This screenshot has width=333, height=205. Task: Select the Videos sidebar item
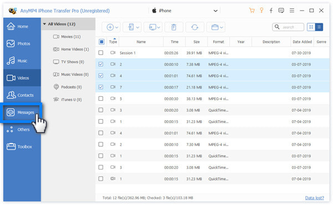(22, 78)
